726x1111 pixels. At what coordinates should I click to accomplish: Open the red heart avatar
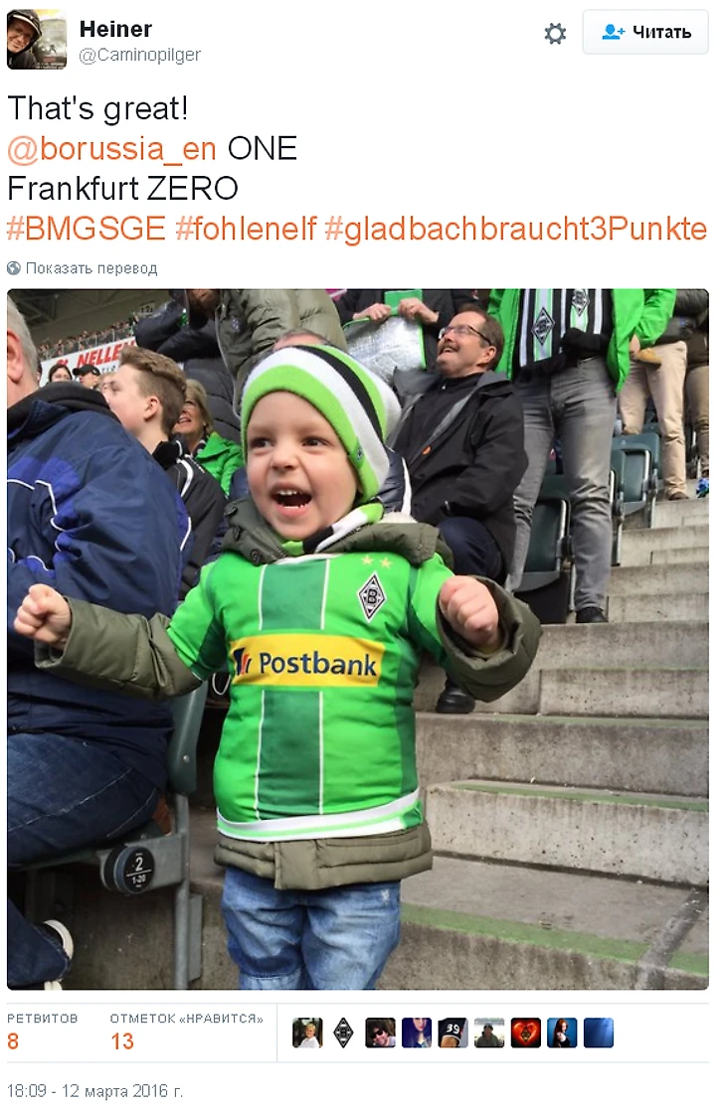coord(525,1033)
